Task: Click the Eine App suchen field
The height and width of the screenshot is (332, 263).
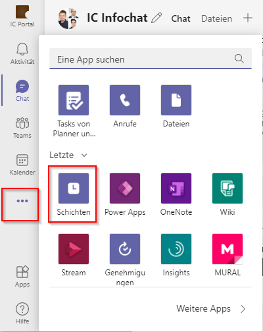Action: click(151, 59)
